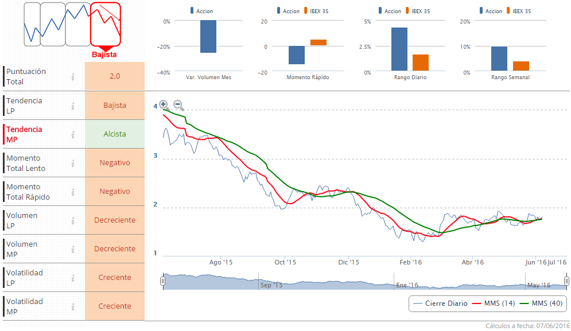This screenshot has height=331, width=571.
Task: Grab the left handle of the range navigator
Action: click(x=163, y=281)
